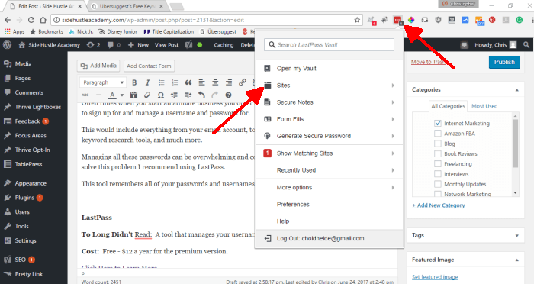Click the browser address bar
This screenshot has height=284, width=534.
tap(206, 20)
